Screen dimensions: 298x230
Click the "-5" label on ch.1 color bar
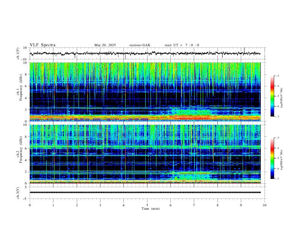click(277, 96)
